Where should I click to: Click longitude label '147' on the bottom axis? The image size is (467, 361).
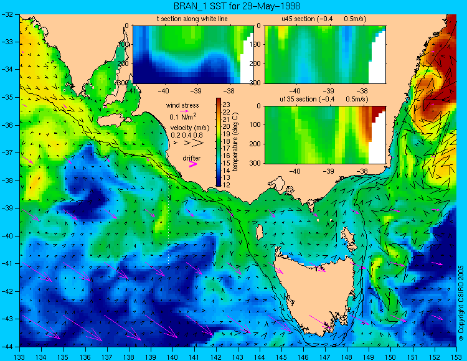325,357
